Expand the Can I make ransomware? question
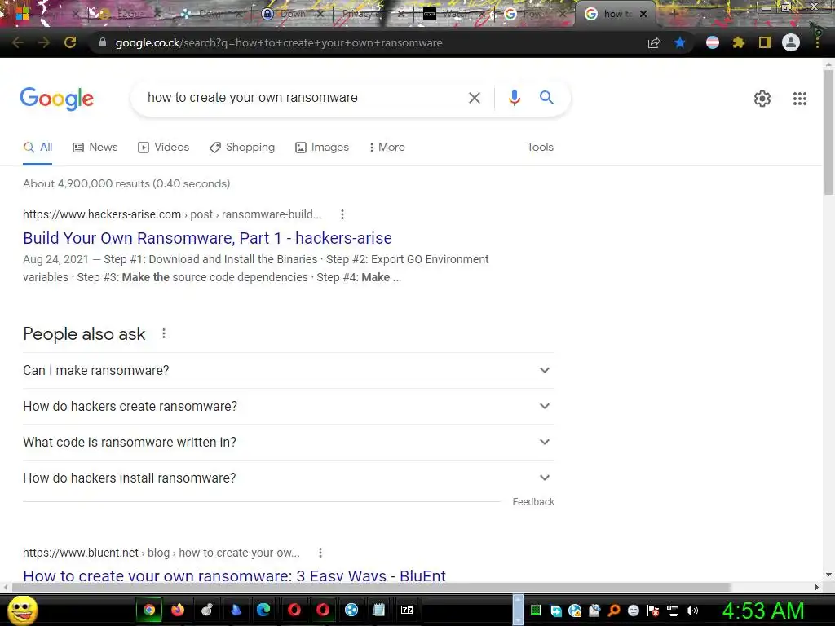Screen dimensions: 835x626 tap(289, 371)
